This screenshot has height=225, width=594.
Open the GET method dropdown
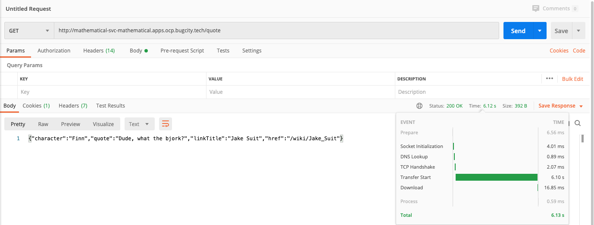coord(29,31)
